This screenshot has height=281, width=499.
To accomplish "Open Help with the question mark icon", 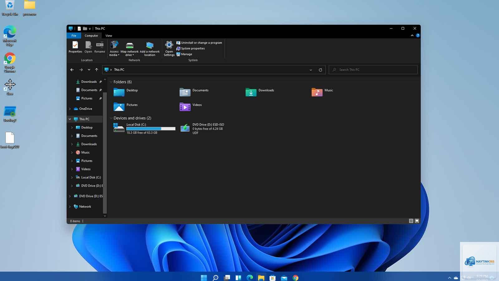I will pyautogui.click(x=418, y=36).
